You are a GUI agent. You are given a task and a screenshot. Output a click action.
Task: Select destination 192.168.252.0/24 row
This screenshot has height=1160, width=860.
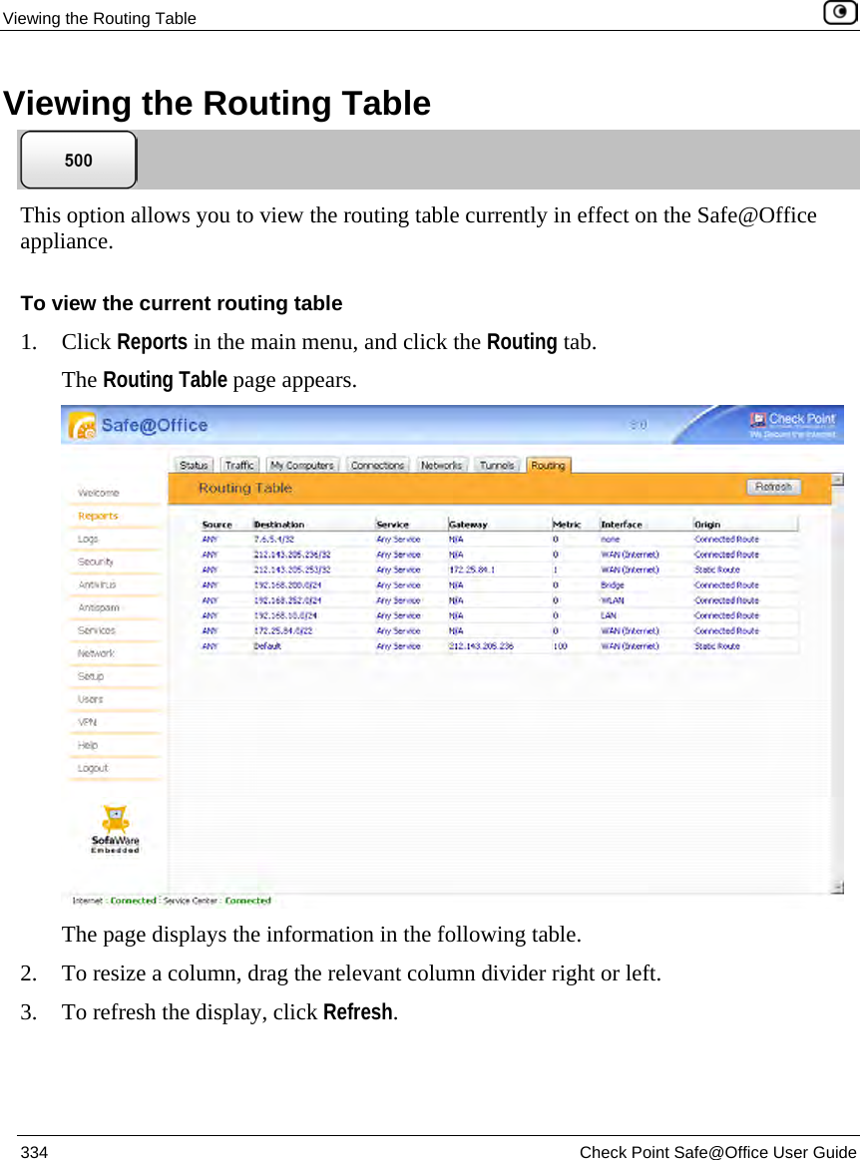point(499,600)
